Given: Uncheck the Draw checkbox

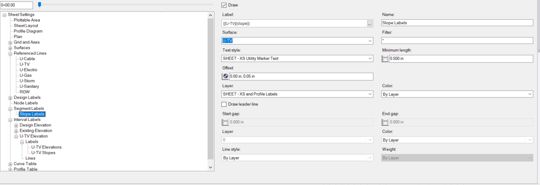Looking at the screenshot, I should [224, 5].
